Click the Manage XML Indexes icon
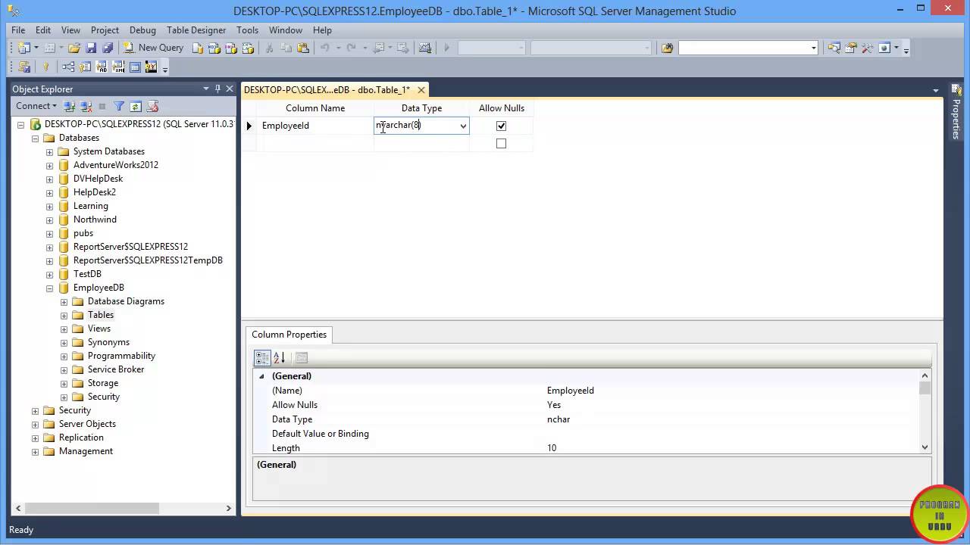Viewport: 970px width, 545px height. [x=118, y=67]
